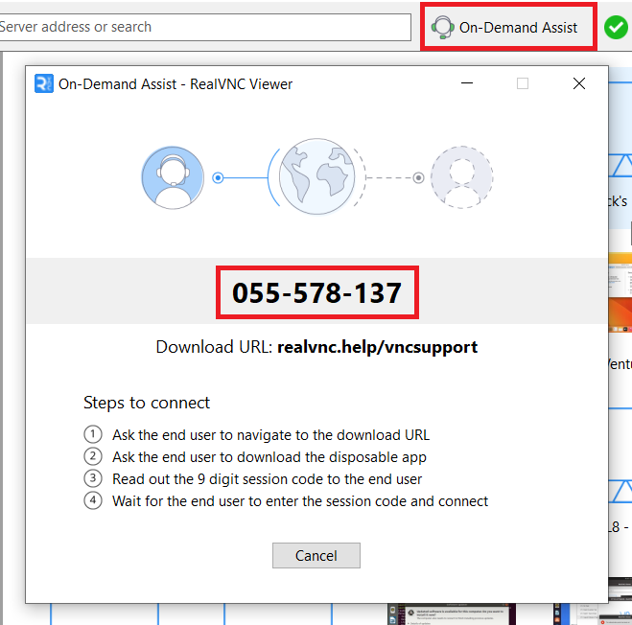The height and width of the screenshot is (625, 632).
Task: Click the support agent headset avatar
Action: 173,177
